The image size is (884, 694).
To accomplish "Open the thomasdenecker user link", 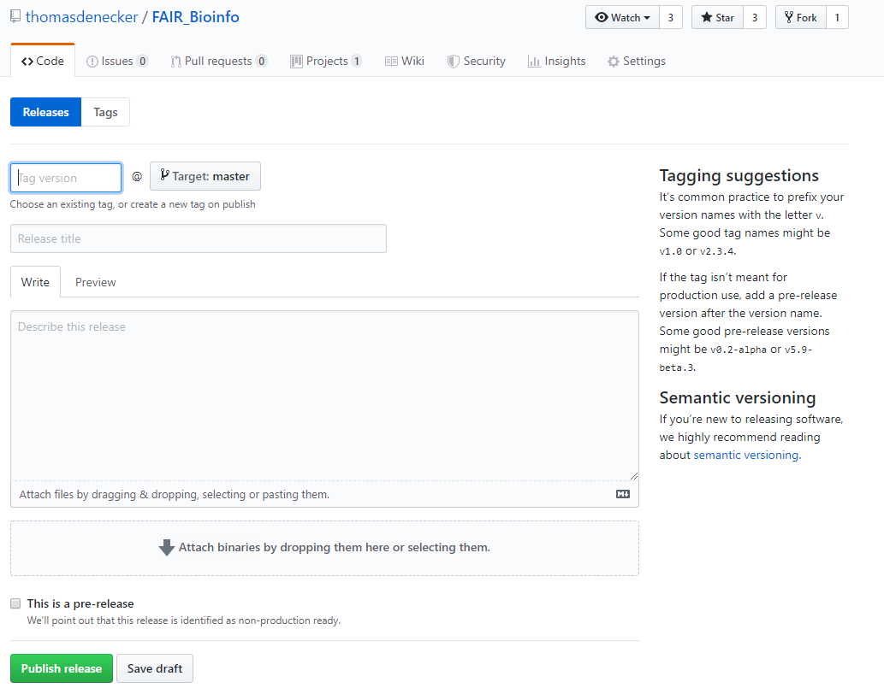I will [82, 17].
